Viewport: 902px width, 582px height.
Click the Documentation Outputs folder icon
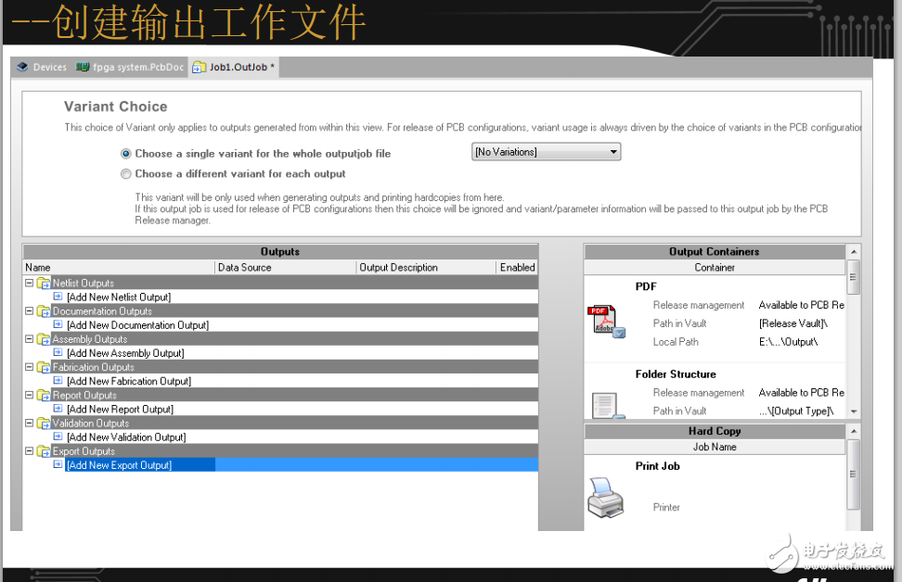pyautogui.click(x=44, y=310)
